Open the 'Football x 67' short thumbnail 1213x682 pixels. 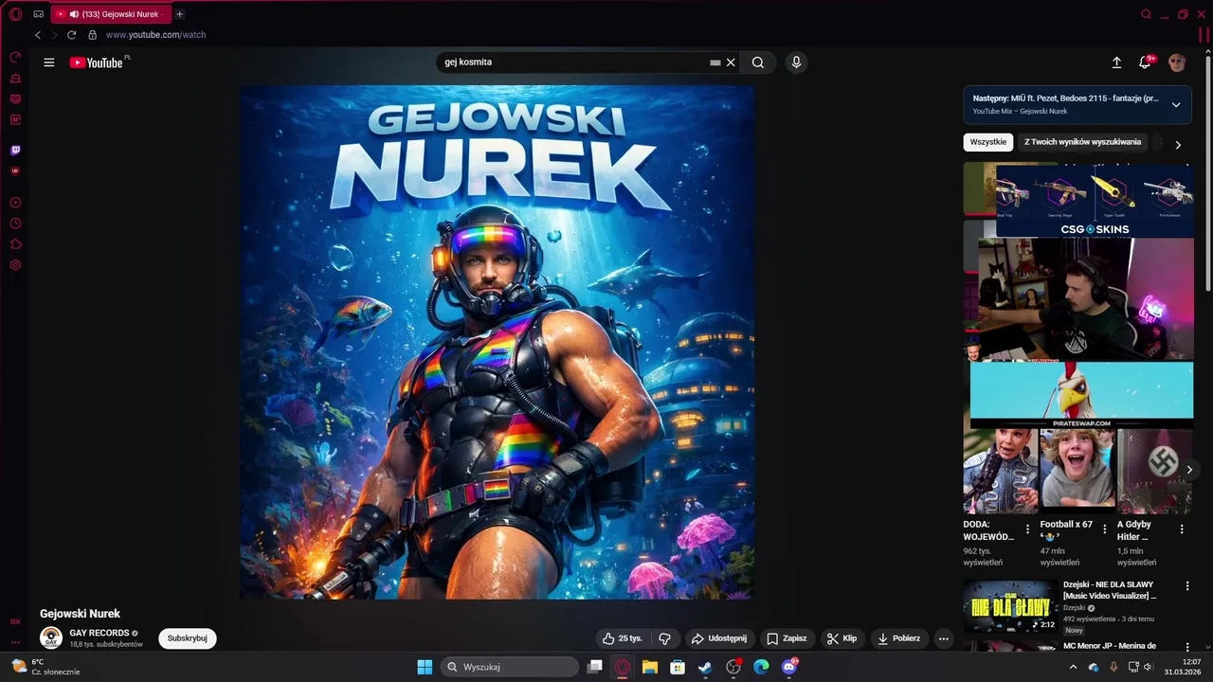(x=1077, y=471)
